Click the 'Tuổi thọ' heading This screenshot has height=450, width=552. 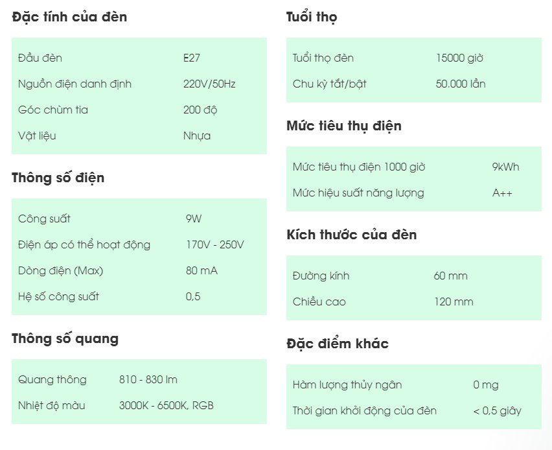(312, 17)
